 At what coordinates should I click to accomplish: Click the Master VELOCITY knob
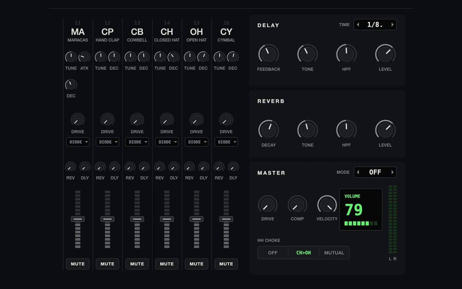(327, 205)
